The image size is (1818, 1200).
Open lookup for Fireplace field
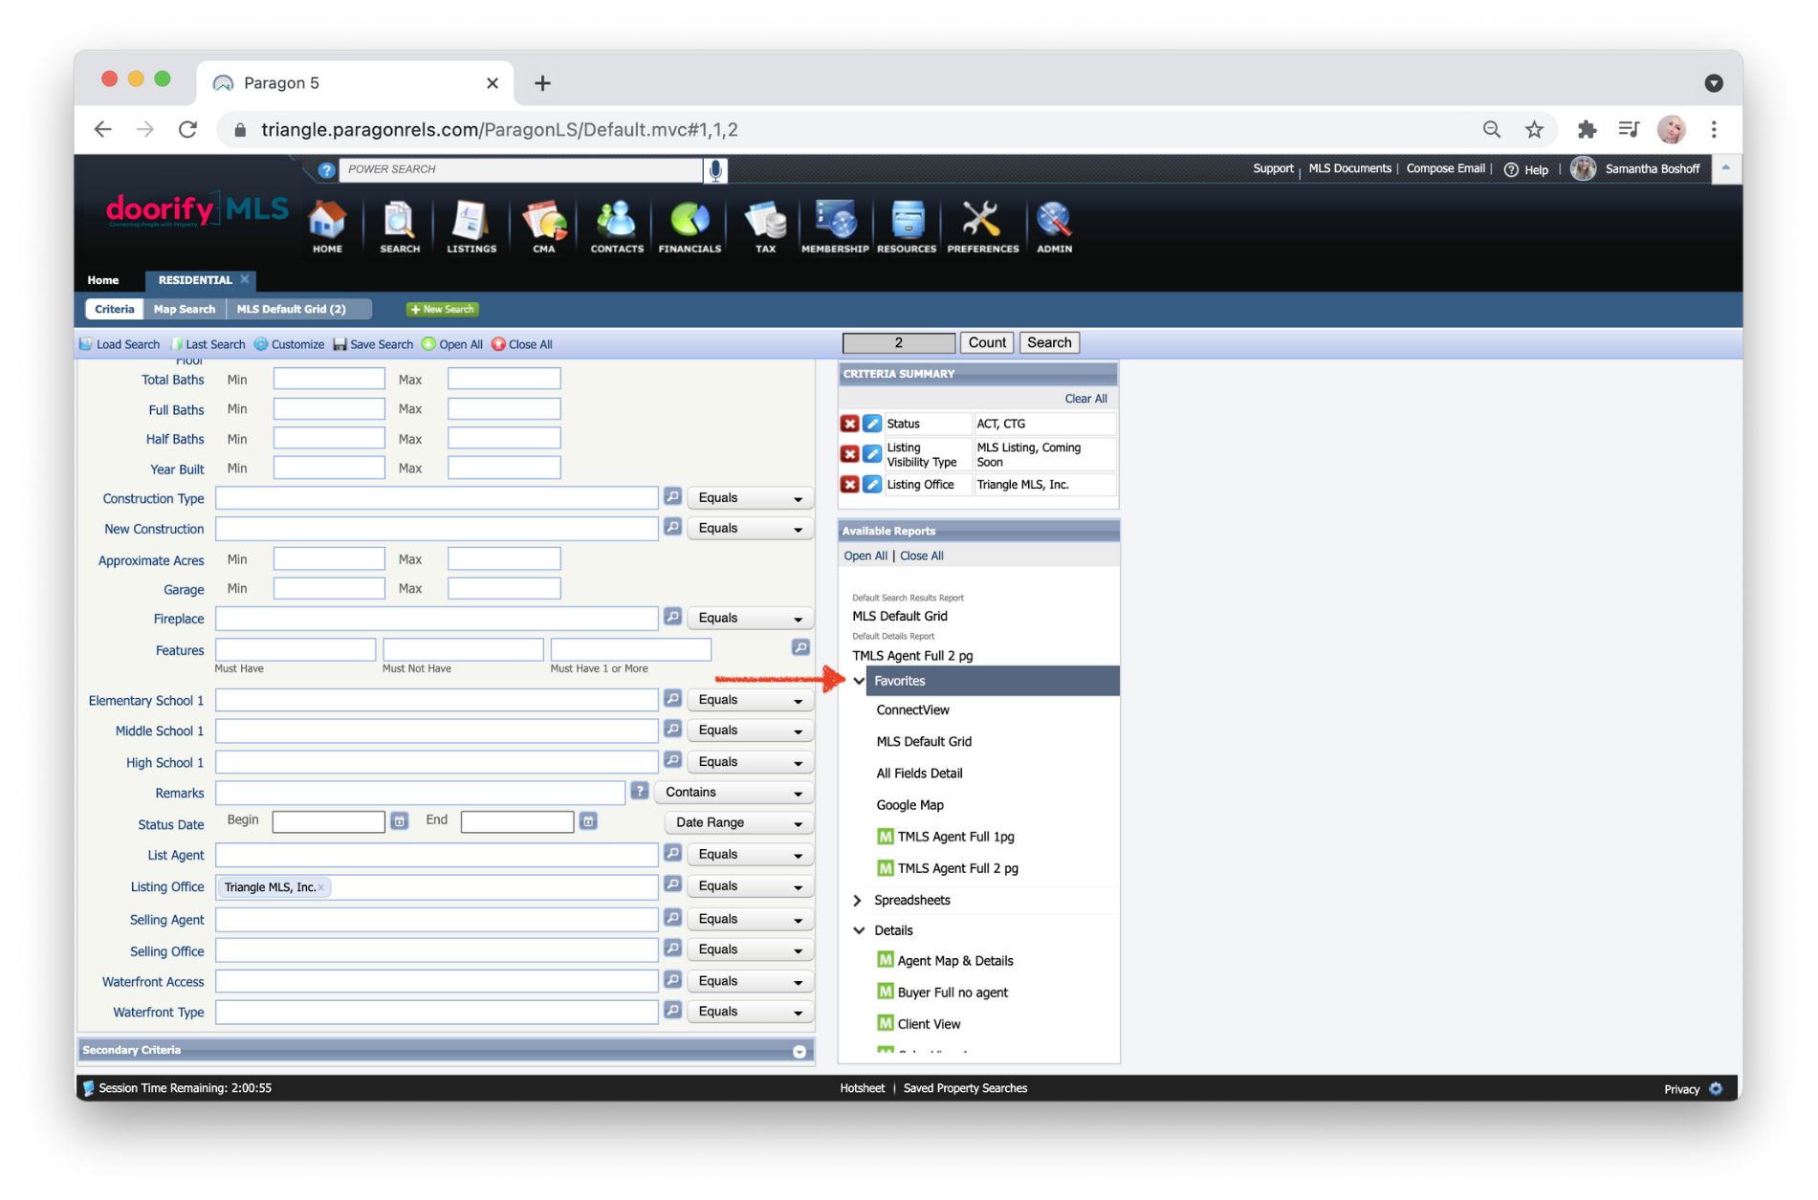pos(672,618)
